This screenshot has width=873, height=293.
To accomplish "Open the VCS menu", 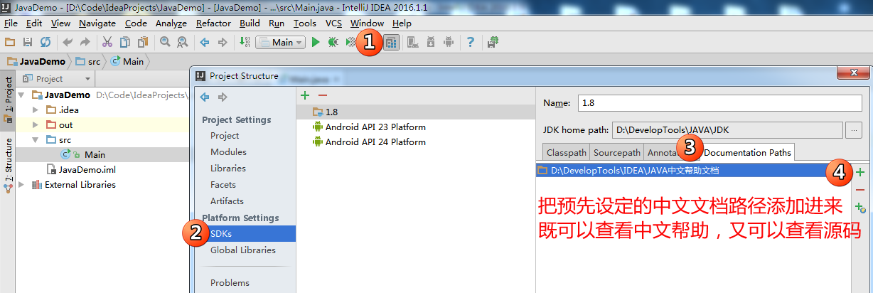I will [x=334, y=23].
